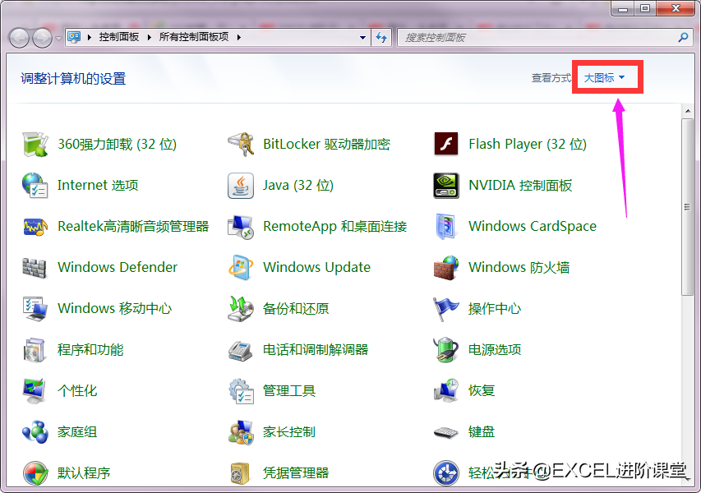Expand the address bar history dropdown arrow
The height and width of the screenshot is (493, 701).
(x=362, y=38)
